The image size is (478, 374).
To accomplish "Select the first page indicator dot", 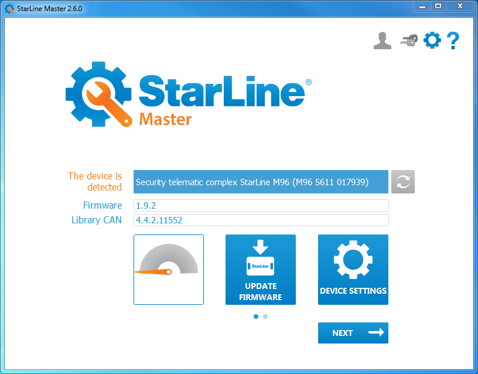I will click(x=256, y=317).
